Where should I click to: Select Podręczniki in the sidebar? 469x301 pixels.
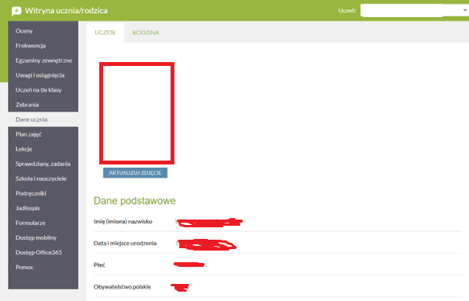[43, 193]
